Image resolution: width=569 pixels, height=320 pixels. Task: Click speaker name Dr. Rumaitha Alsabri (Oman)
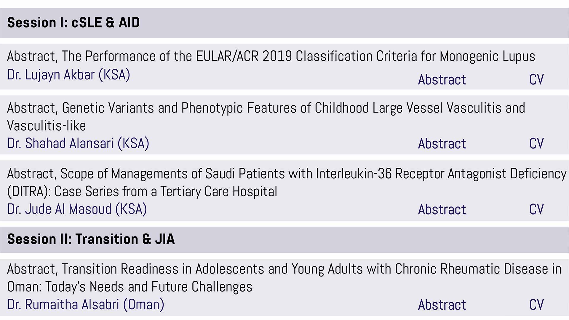click(86, 305)
